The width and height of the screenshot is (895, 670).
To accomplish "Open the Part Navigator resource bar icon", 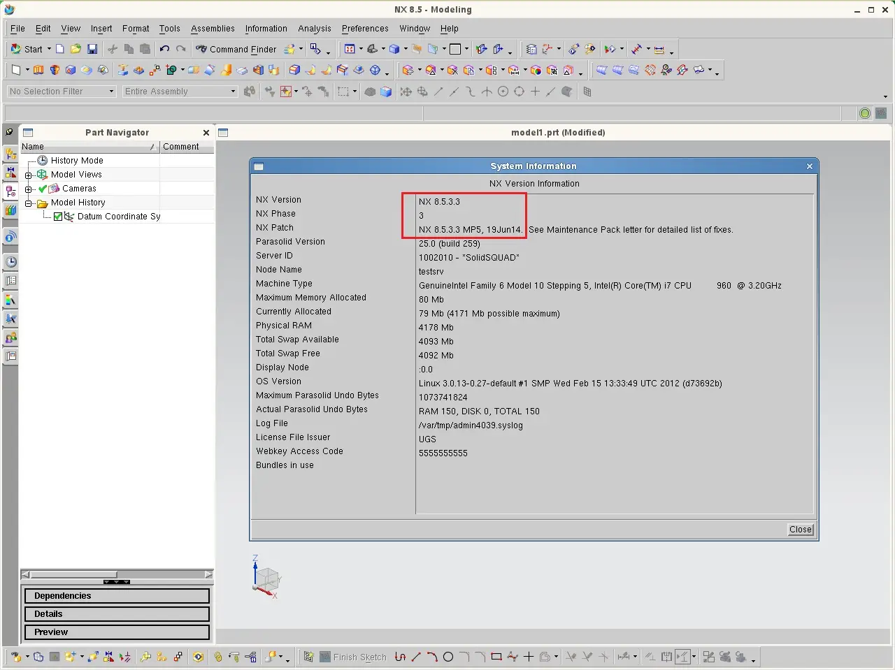I will pyautogui.click(x=10, y=191).
